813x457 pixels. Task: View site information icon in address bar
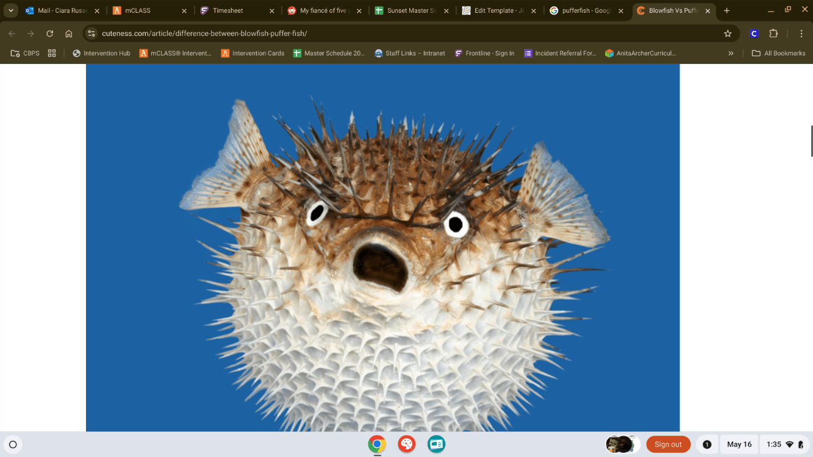click(x=91, y=34)
